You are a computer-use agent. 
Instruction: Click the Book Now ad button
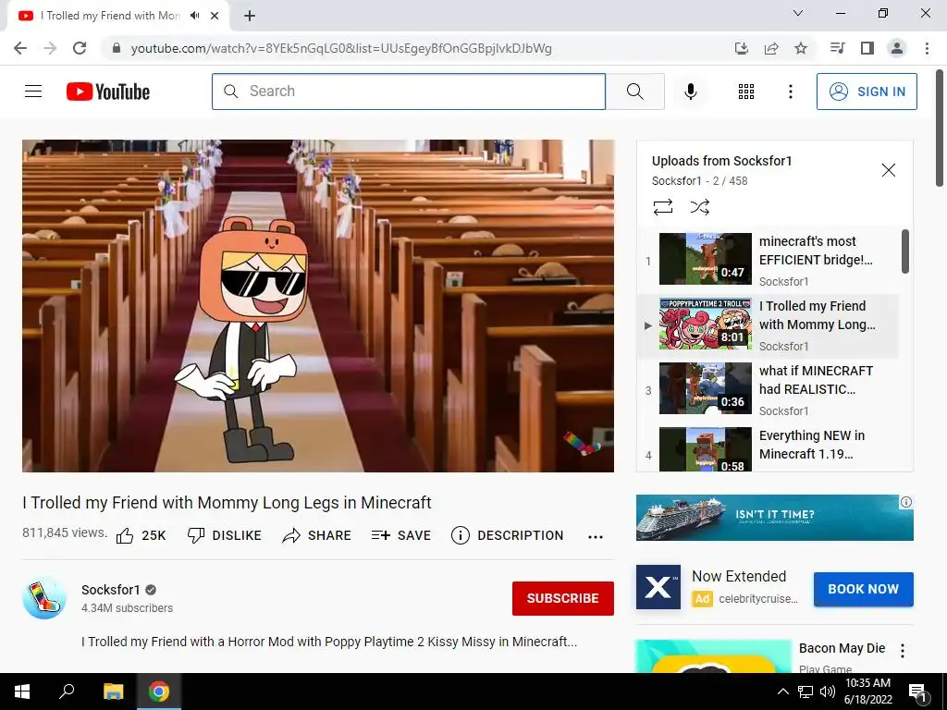(x=863, y=589)
